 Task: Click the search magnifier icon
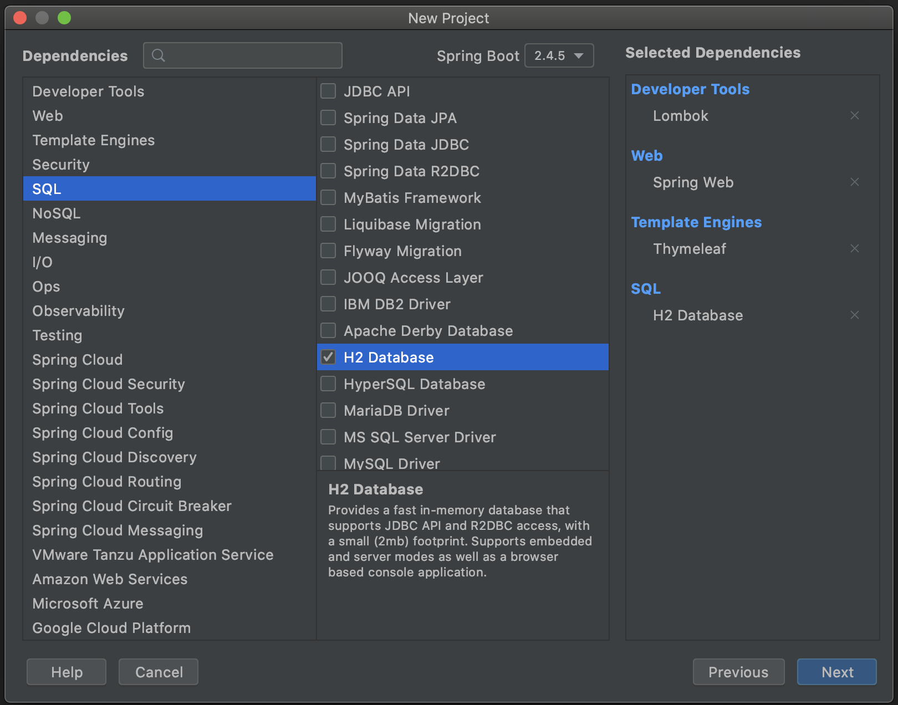(x=159, y=55)
